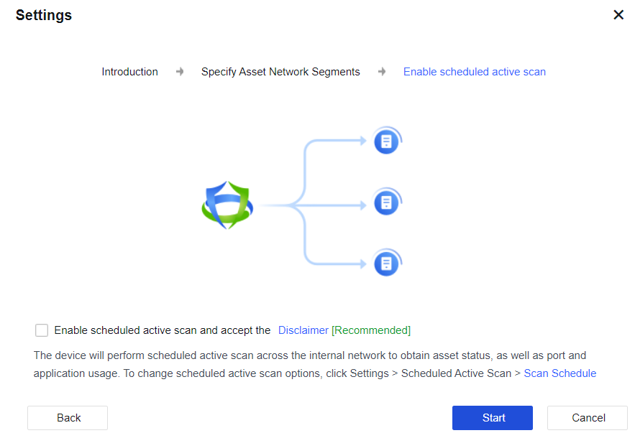
Task: Click the Settings dialog title
Action: (44, 15)
